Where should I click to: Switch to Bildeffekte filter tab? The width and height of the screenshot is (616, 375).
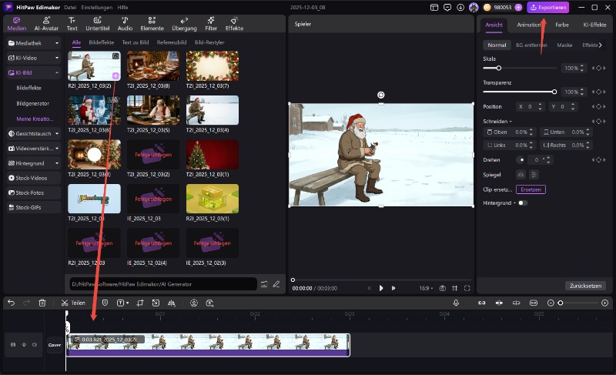pos(102,42)
